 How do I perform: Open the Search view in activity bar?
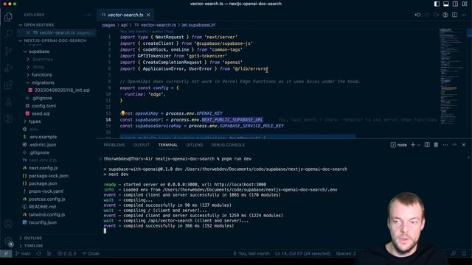pos(8,34)
